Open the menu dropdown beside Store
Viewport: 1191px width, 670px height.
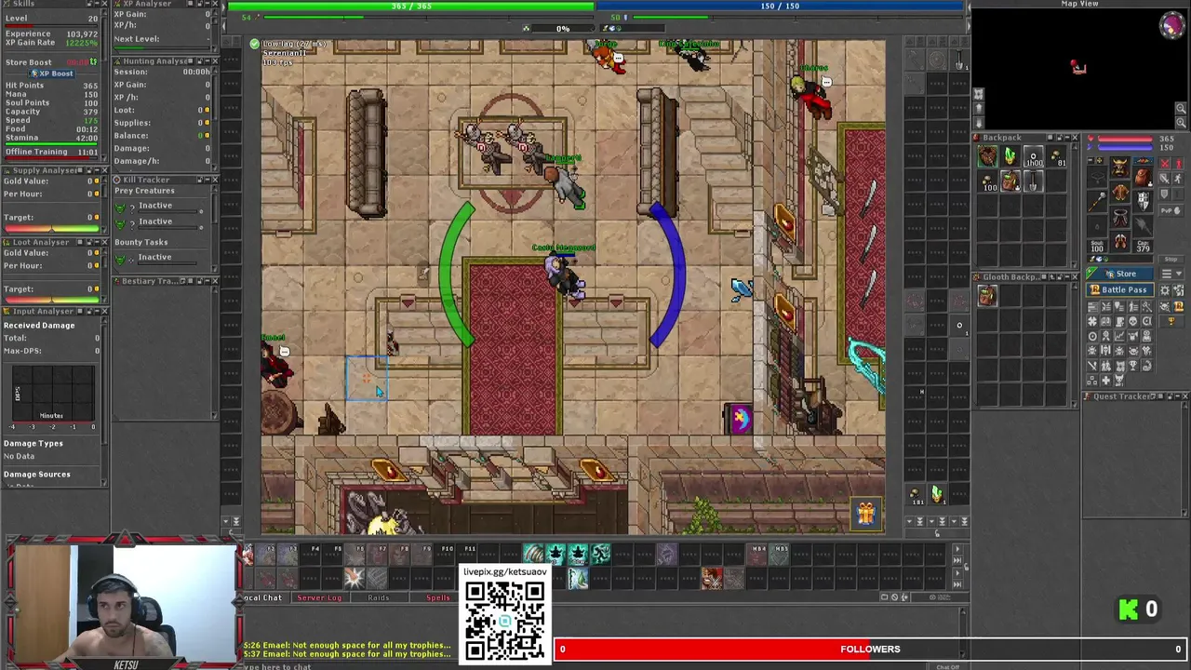(x=1171, y=274)
